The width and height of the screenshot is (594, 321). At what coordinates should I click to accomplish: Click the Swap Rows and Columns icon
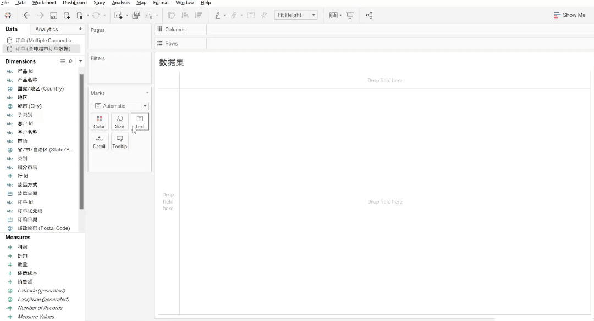172,15
